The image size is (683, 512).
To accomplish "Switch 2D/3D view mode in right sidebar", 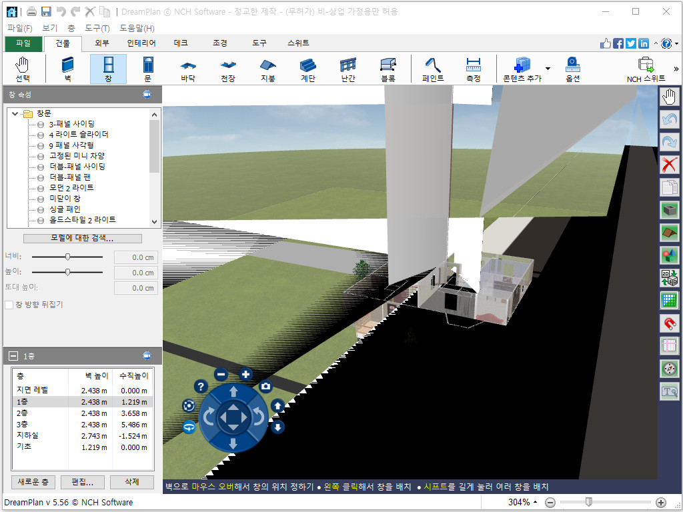I will 670,278.
